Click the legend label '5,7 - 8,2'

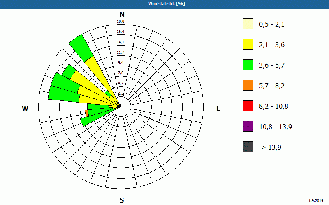coord(272,86)
